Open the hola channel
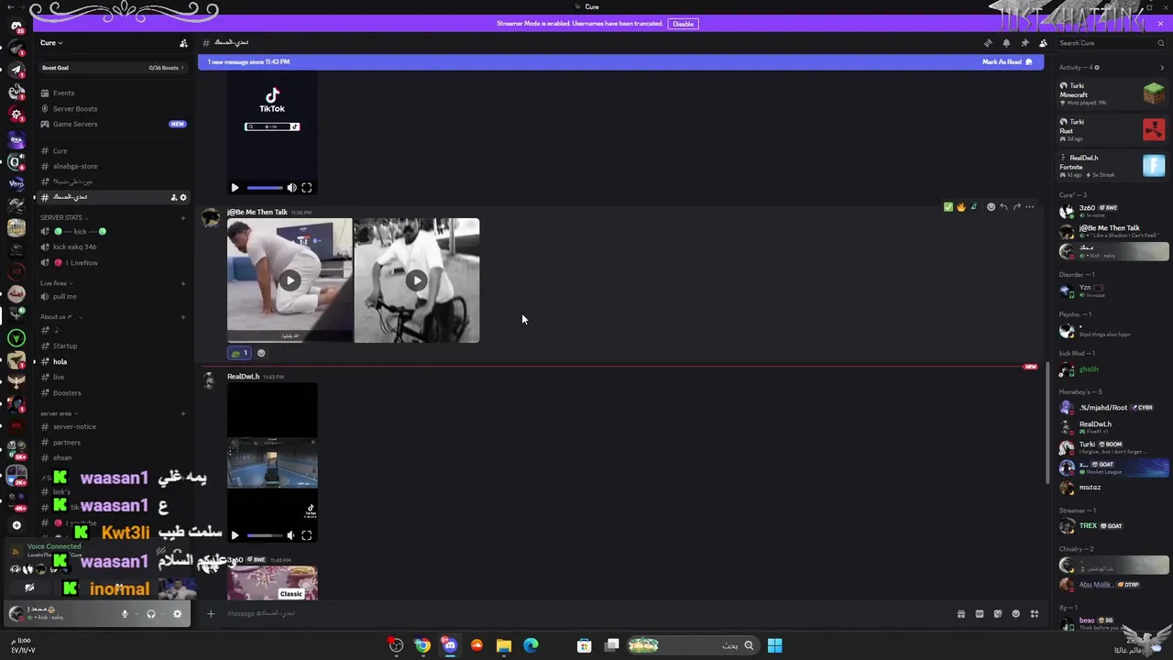Image resolution: width=1173 pixels, height=660 pixels. pos(60,361)
